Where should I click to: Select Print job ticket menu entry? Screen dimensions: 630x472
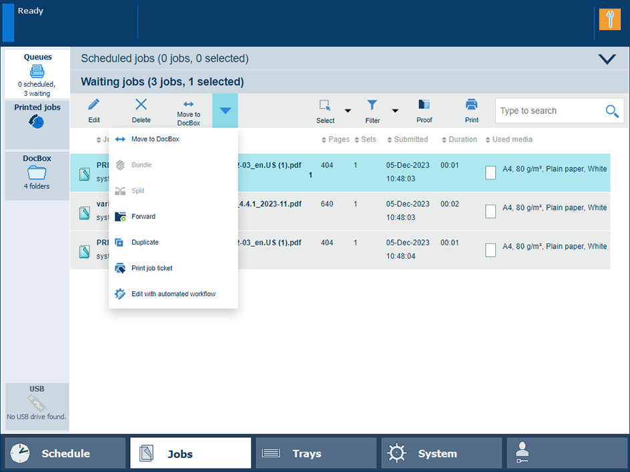[151, 269]
